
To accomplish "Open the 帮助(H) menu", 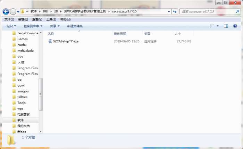I will (x=65, y=19).
